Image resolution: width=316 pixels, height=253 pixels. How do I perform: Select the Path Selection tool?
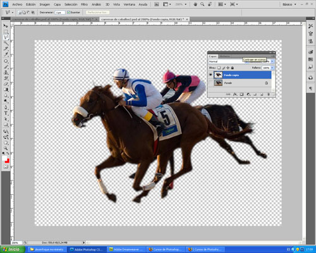(6, 119)
